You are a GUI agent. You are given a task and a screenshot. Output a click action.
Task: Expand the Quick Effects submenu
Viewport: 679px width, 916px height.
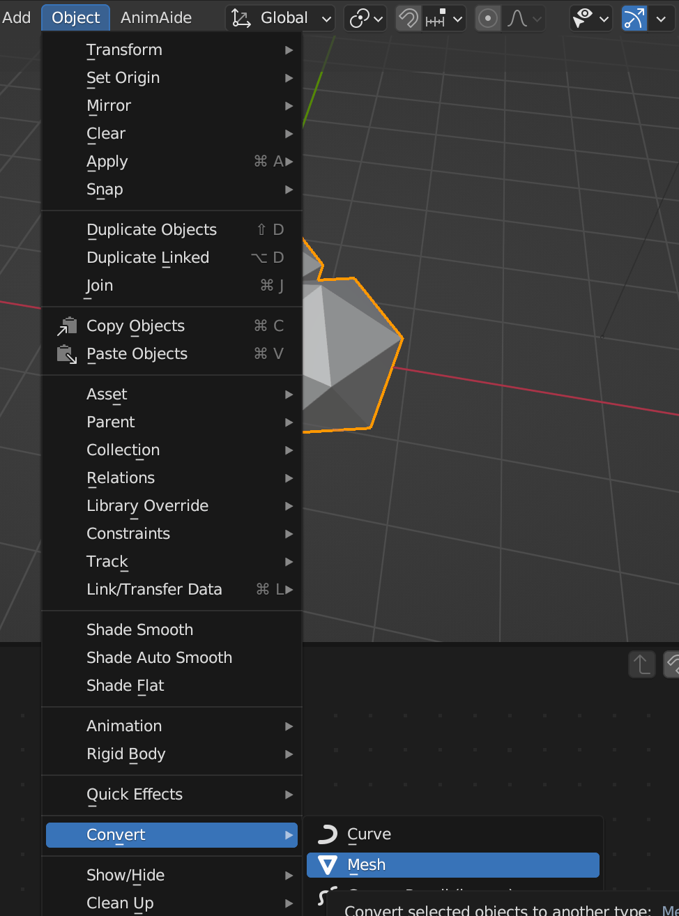(x=134, y=794)
